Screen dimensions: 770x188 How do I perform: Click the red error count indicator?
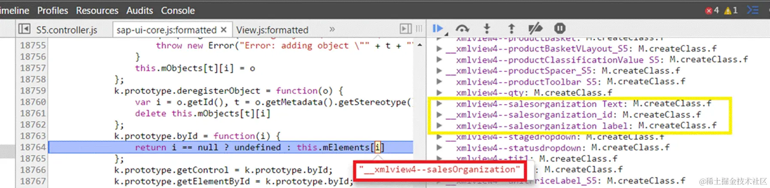712,10
